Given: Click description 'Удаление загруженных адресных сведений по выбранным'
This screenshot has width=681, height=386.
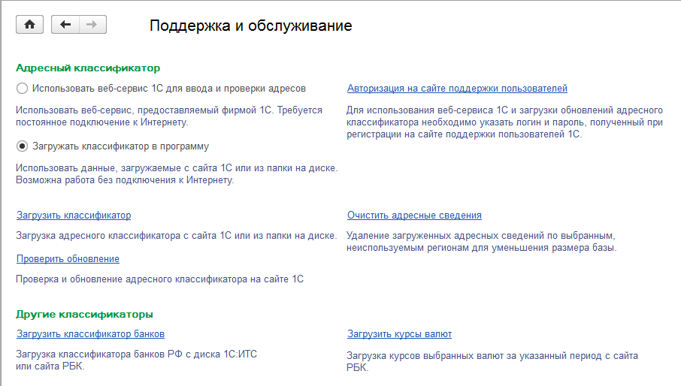Looking at the screenshot, I should coord(481,236).
